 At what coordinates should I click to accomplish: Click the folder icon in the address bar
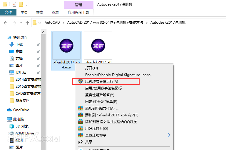[x=34, y=23]
